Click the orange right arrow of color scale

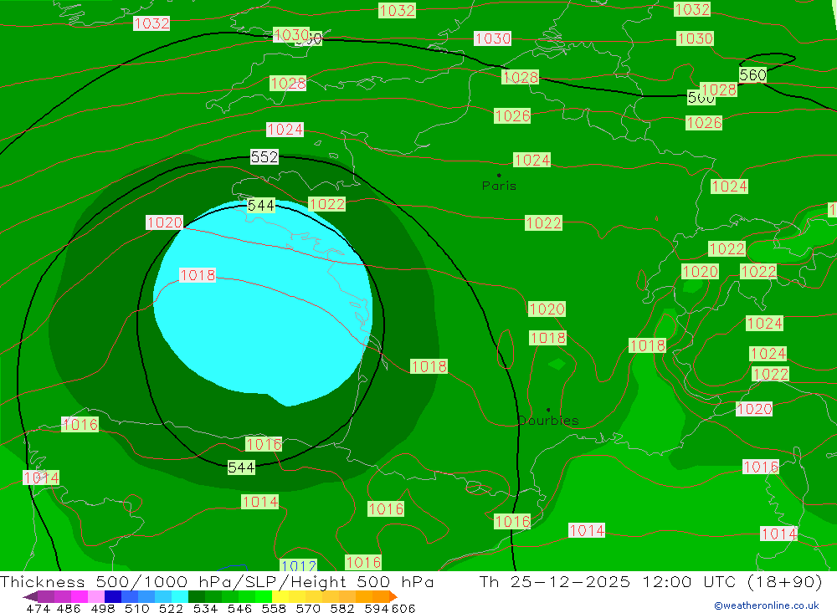coord(393,596)
